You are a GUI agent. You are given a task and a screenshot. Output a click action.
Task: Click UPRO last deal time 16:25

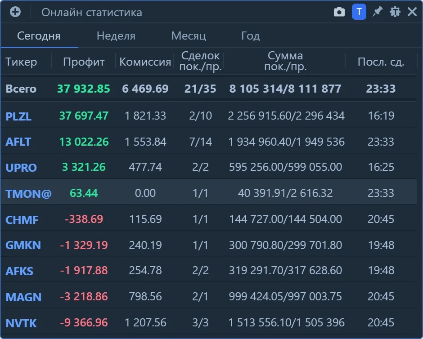pyautogui.click(x=381, y=167)
